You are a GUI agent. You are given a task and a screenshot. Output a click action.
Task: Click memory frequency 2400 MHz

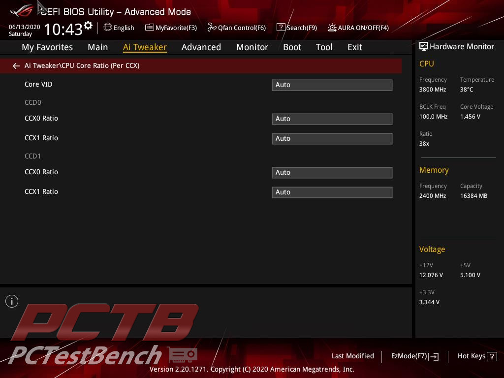(x=432, y=196)
